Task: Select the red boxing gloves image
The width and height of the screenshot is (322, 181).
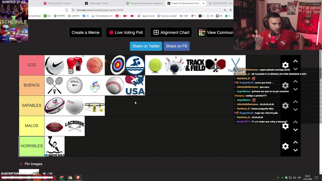Action: click(74, 65)
